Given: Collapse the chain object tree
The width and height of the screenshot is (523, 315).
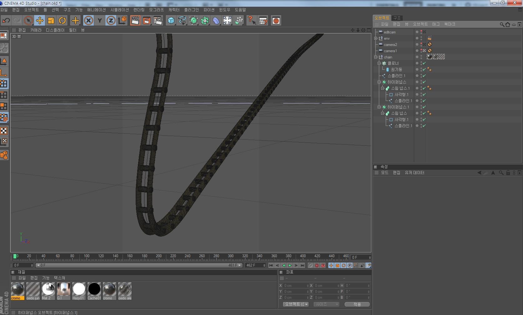Looking at the screenshot, I should click(x=375, y=57).
